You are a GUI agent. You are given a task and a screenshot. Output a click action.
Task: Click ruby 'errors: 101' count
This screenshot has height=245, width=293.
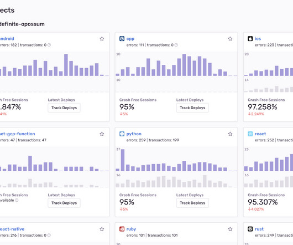coord(135,235)
